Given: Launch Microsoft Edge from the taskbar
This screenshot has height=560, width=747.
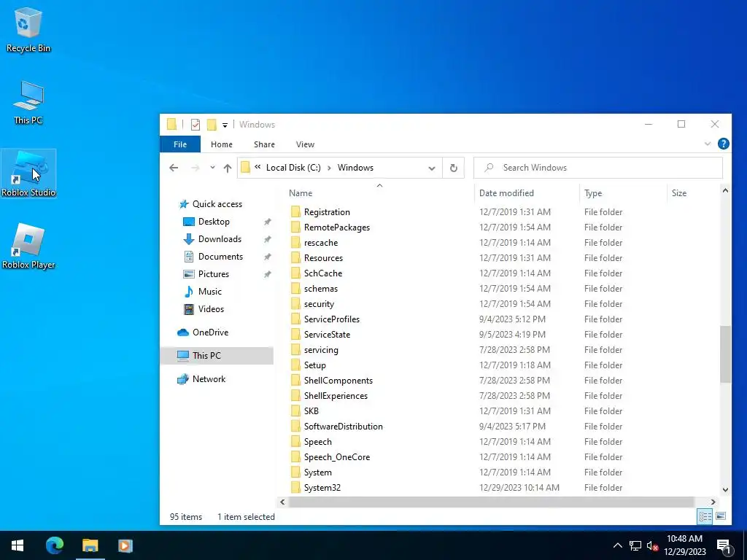Looking at the screenshot, I should pyautogui.click(x=54, y=545).
